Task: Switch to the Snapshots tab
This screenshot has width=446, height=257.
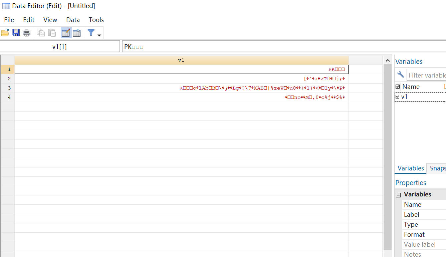Action: coord(437,168)
